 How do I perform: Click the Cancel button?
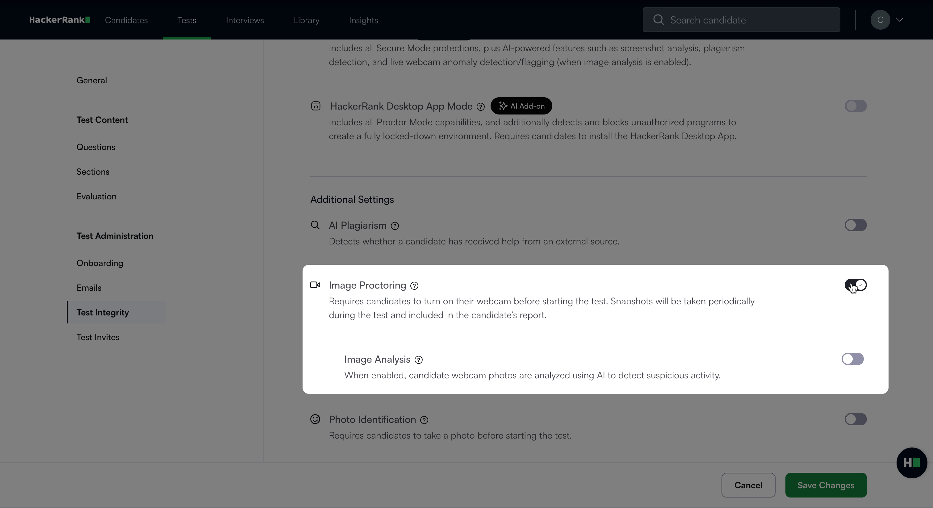tap(748, 485)
